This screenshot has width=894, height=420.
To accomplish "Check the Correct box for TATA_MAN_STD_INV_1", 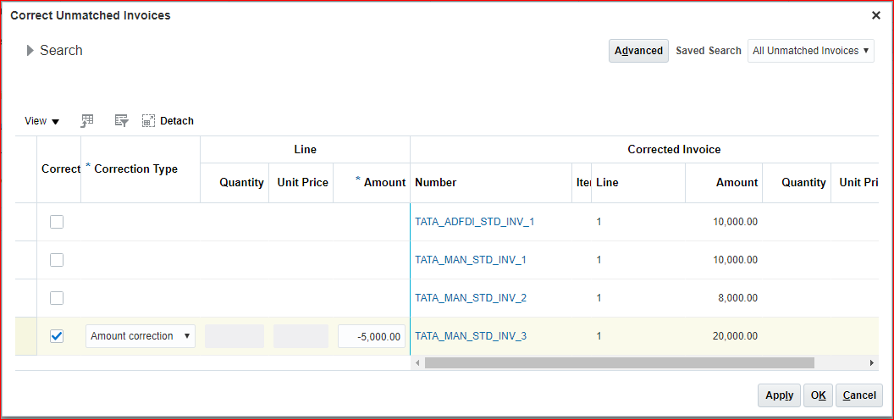I will [x=57, y=260].
